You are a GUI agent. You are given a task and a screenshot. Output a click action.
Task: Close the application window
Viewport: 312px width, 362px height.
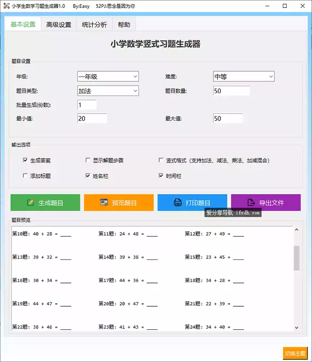coord(303,6)
